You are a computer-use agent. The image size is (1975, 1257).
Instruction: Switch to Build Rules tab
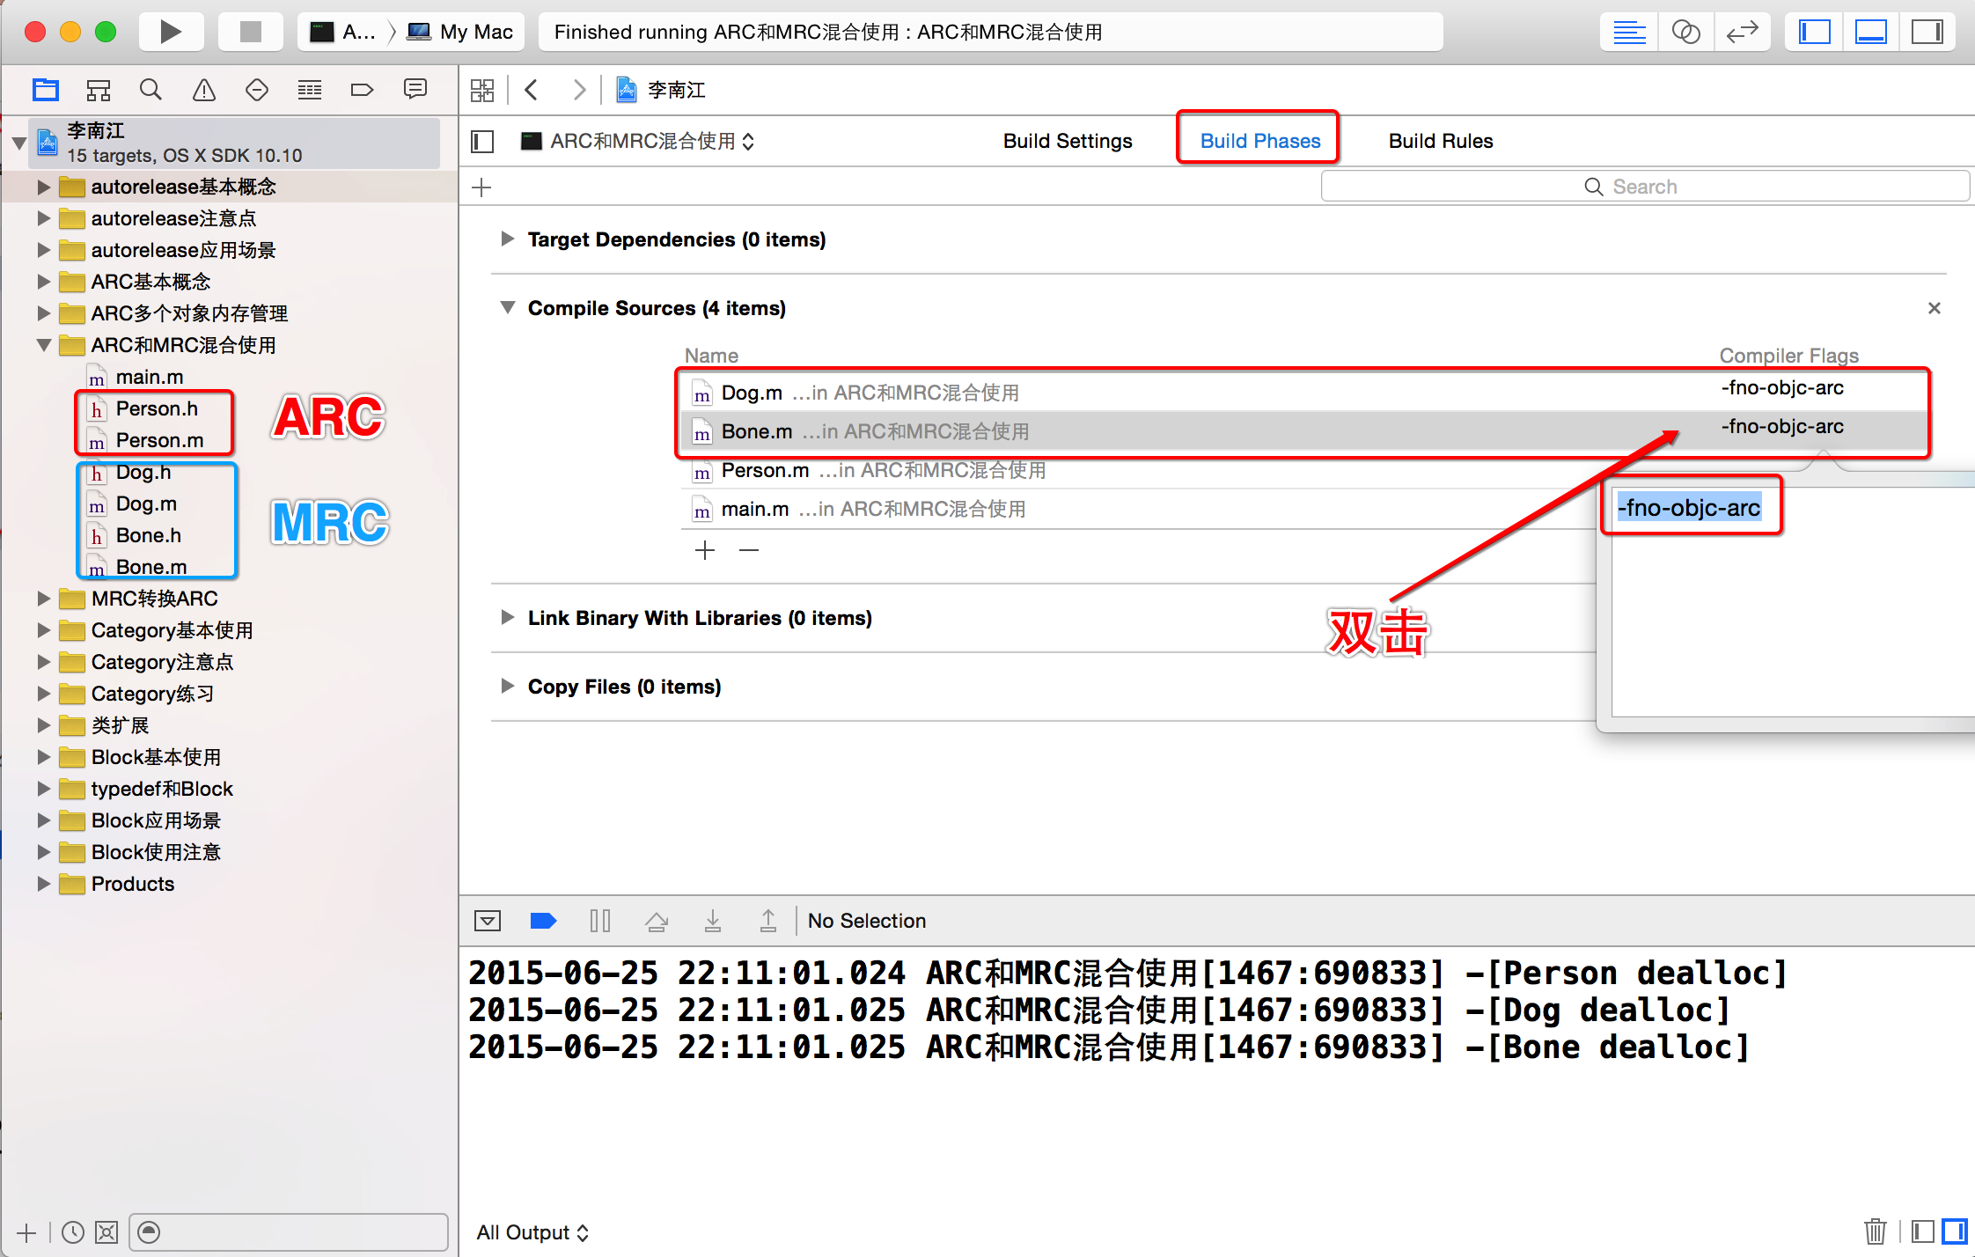click(x=1441, y=141)
